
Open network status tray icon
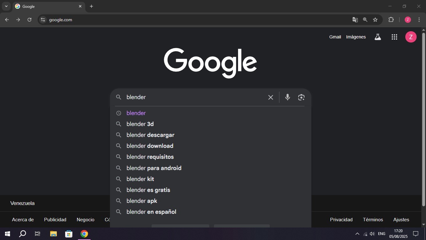[365, 234]
